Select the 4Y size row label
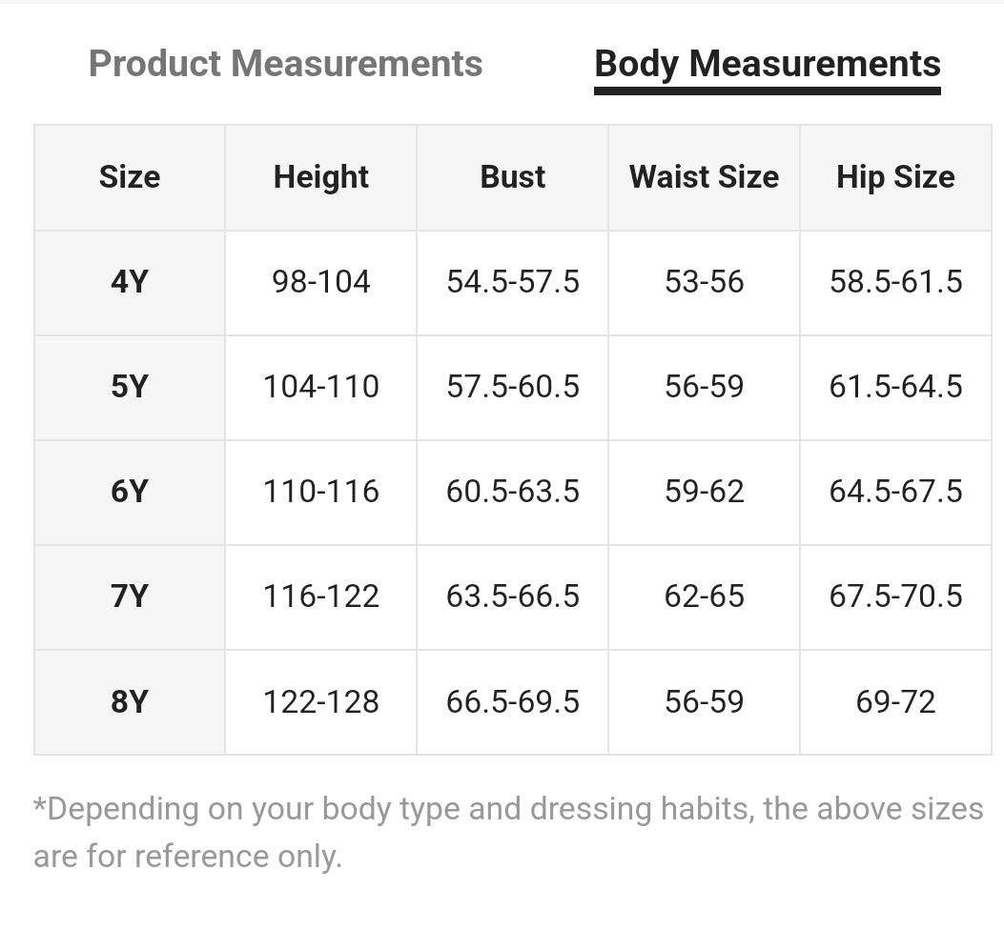Screen dimensions: 1004x930 (x=130, y=282)
